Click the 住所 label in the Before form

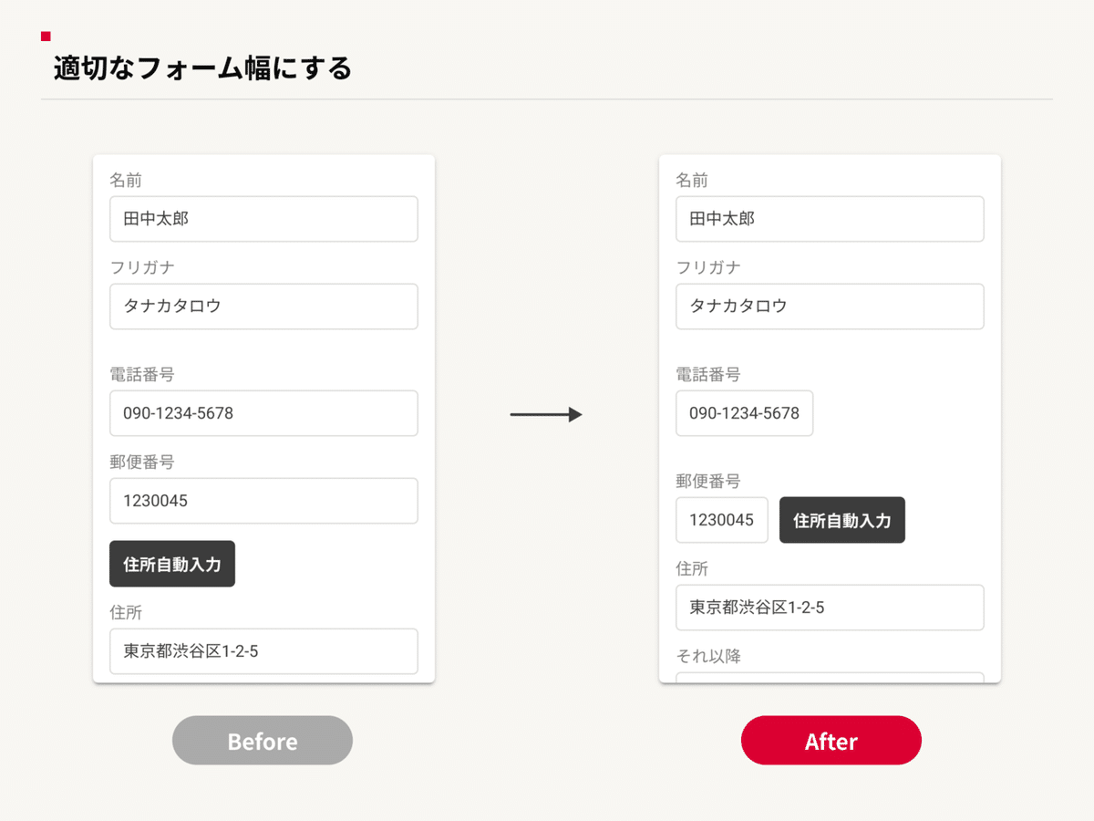126,612
